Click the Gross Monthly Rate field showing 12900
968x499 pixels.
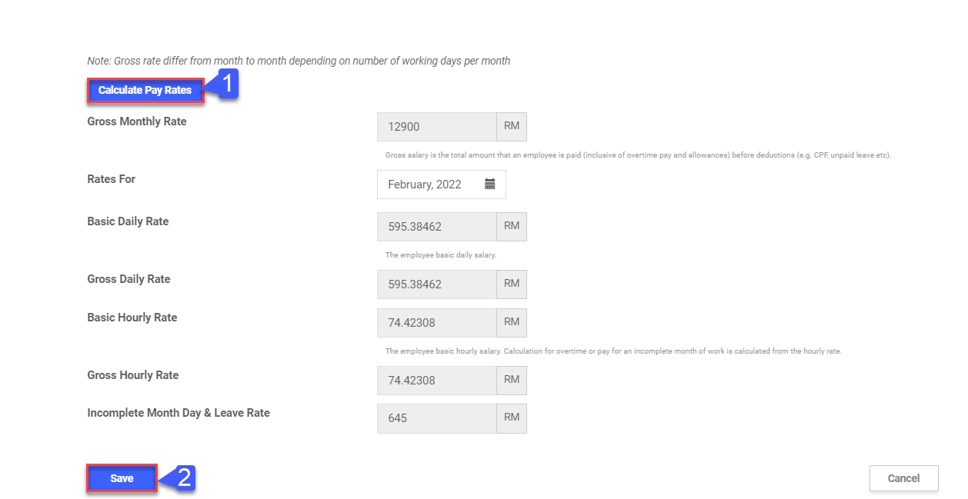point(436,127)
